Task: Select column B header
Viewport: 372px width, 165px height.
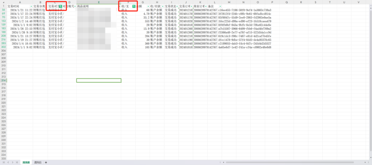Action: (x=40, y=2)
